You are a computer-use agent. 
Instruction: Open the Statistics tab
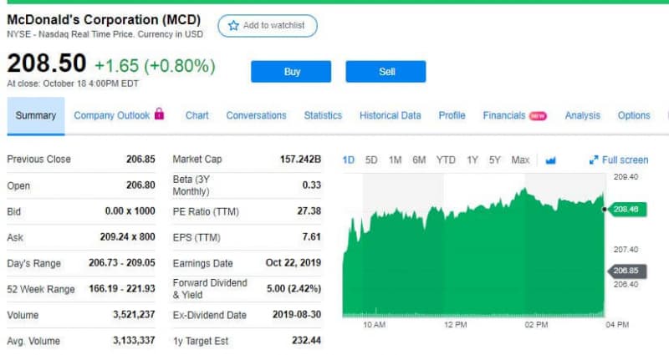(323, 115)
